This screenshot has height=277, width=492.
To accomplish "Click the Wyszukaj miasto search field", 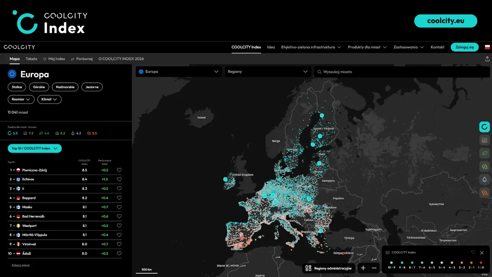I will click(x=402, y=72).
